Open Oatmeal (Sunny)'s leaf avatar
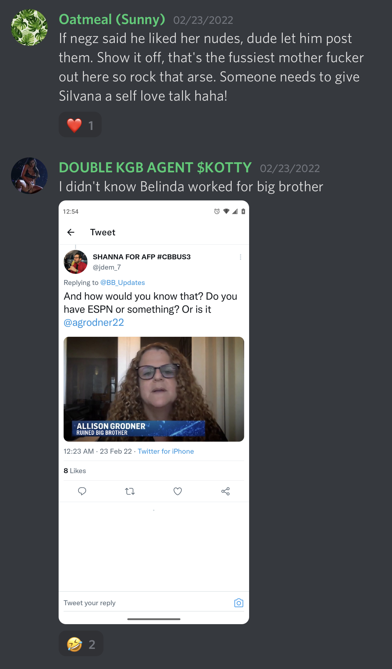The height and width of the screenshot is (669, 392). point(29,27)
